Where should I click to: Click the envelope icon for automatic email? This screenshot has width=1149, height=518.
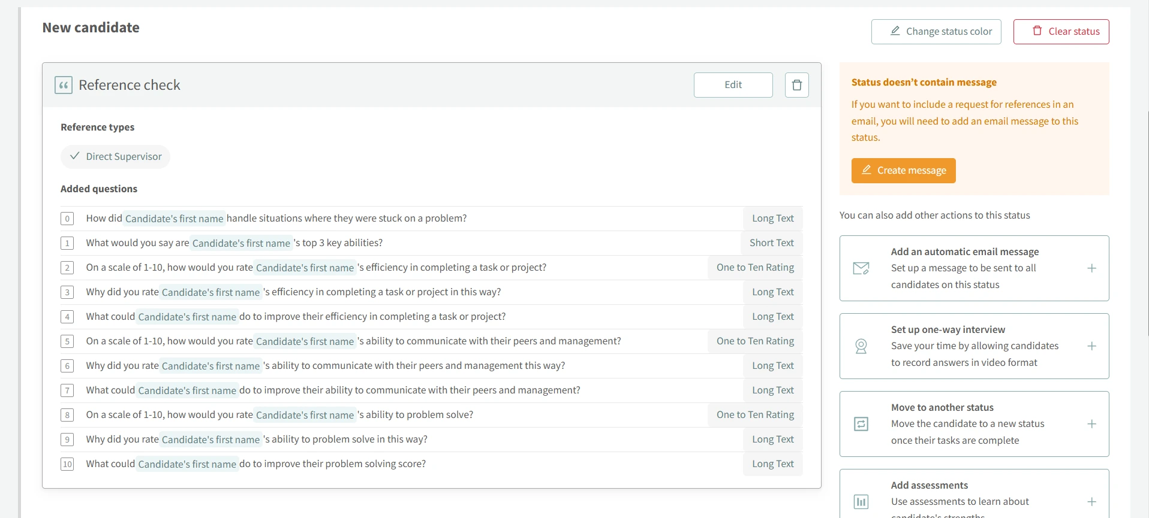coord(861,268)
